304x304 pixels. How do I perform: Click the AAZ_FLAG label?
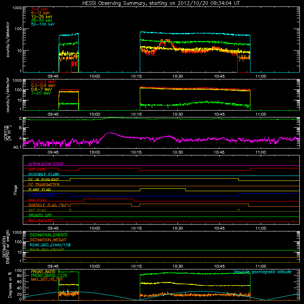pyautogui.click(x=37, y=210)
